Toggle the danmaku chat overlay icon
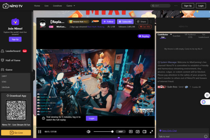 [x=131, y=132]
